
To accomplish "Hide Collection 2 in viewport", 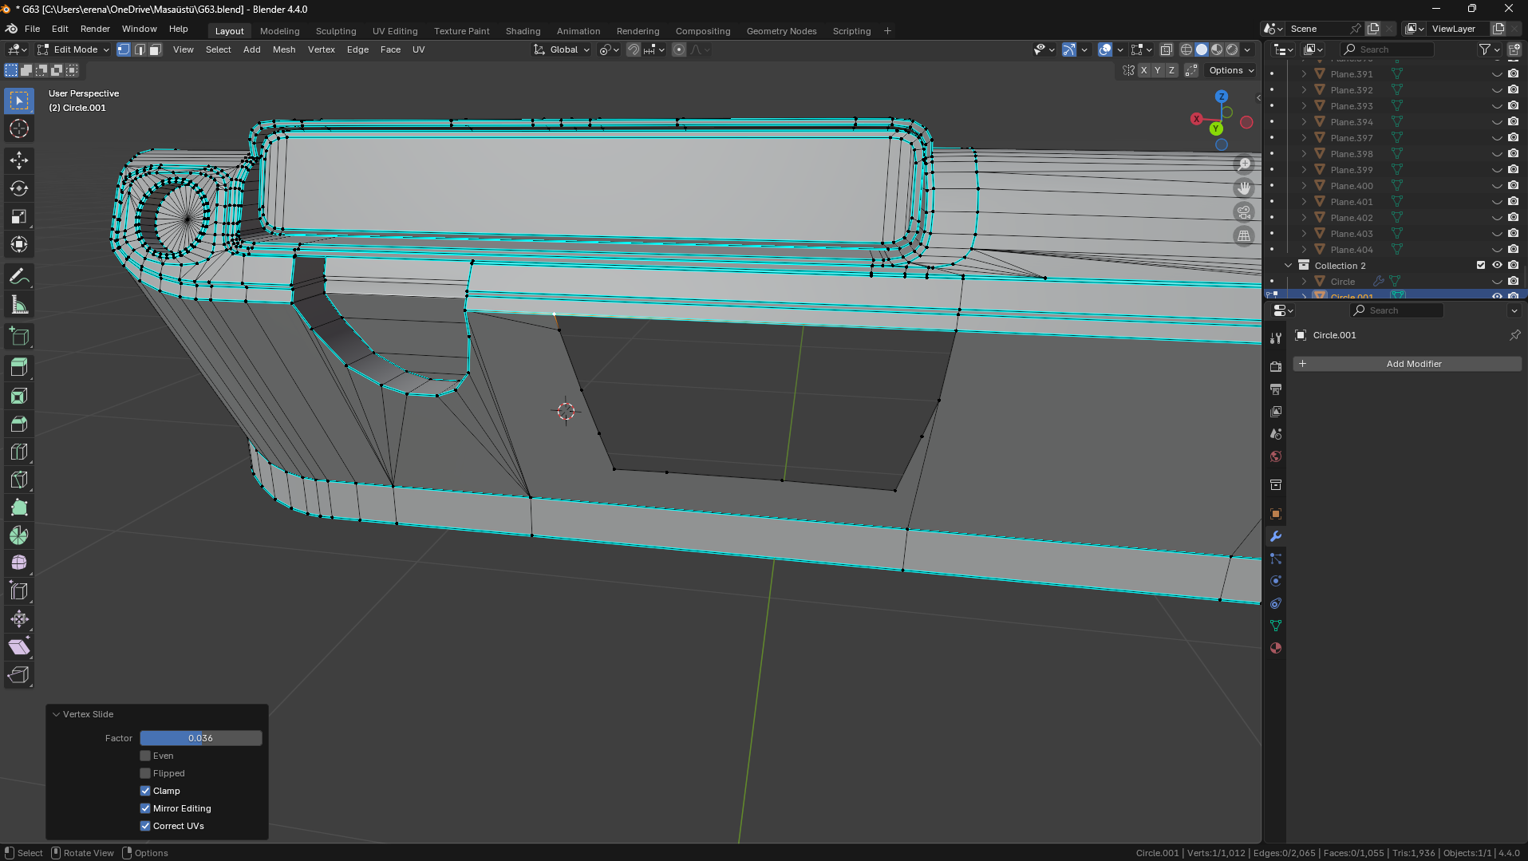I will tap(1497, 265).
